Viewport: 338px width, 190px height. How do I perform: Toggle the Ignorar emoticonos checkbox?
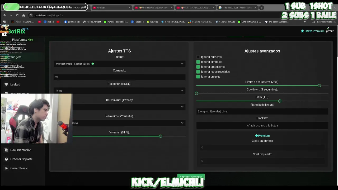coord(198,67)
